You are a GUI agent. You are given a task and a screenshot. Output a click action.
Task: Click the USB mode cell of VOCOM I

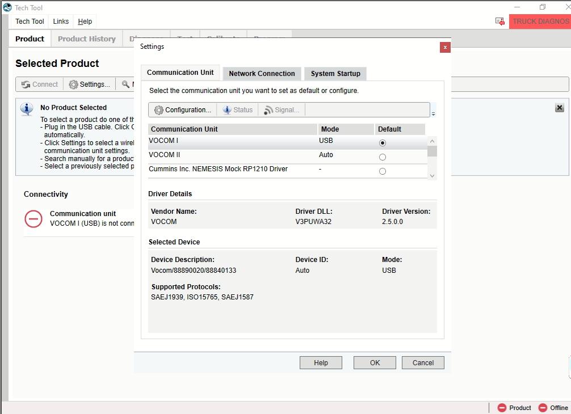[x=326, y=141]
